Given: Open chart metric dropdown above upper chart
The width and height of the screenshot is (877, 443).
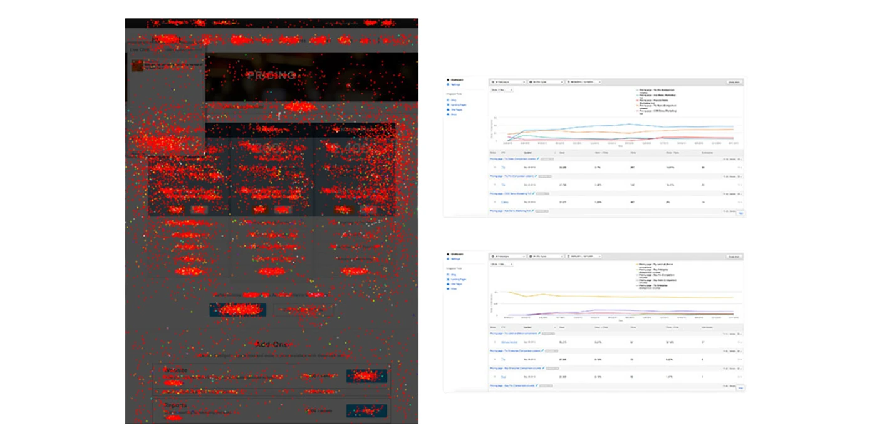Looking at the screenshot, I should 502,90.
